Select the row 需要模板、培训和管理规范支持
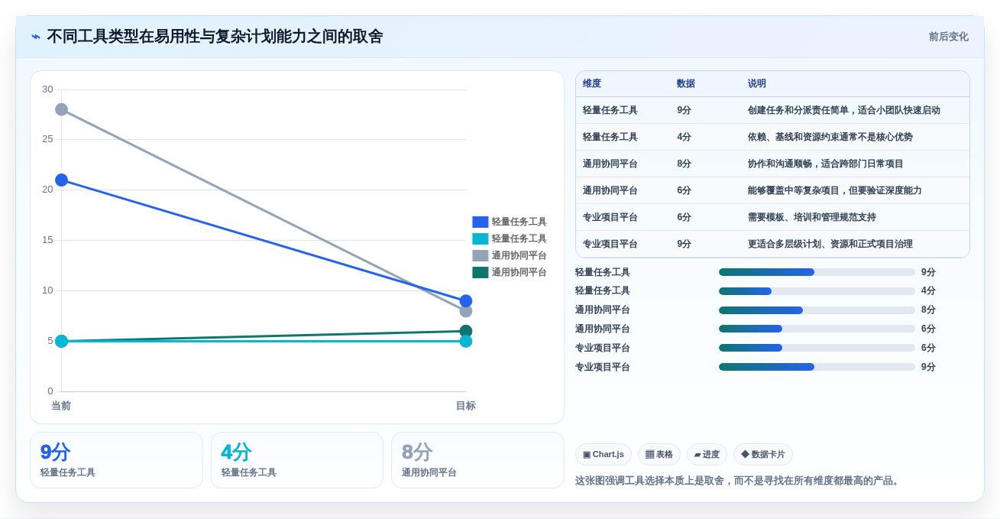The height and width of the screenshot is (519, 1000). pyautogui.click(x=772, y=217)
